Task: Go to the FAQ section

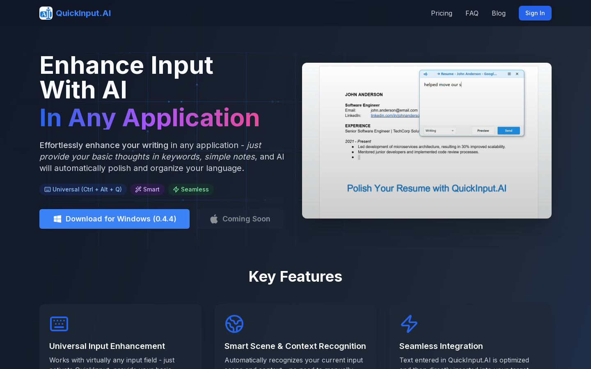Action: pos(472,13)
